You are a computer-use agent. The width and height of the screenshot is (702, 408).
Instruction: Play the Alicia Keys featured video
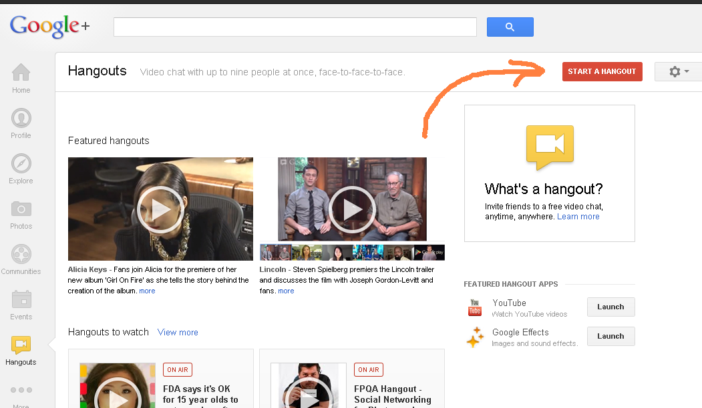pyautogui.click(x=160, y=209)
